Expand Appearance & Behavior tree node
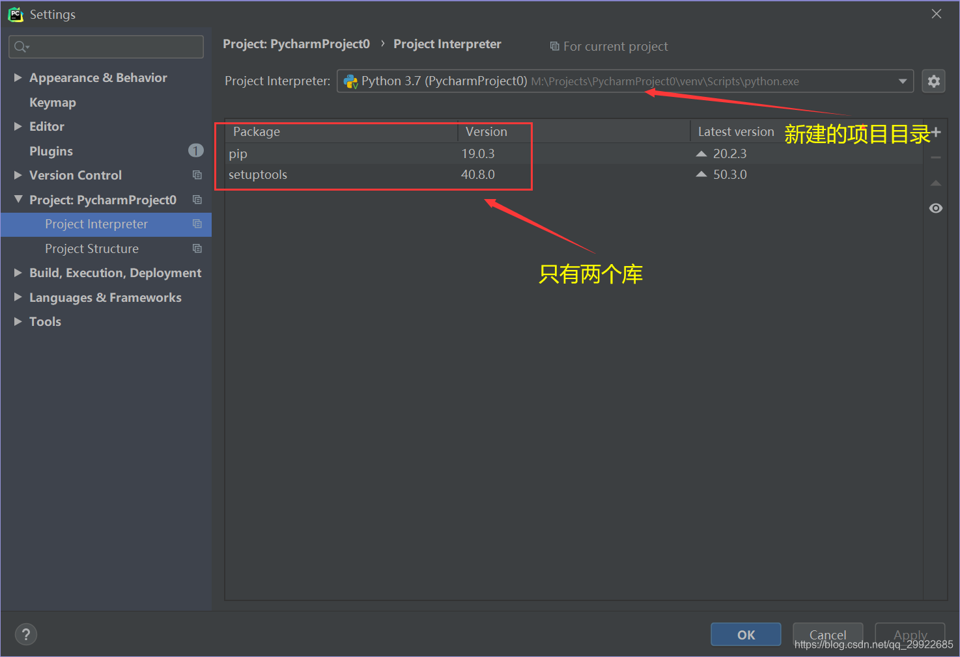The image size is (960, 657). pos(18,77)
